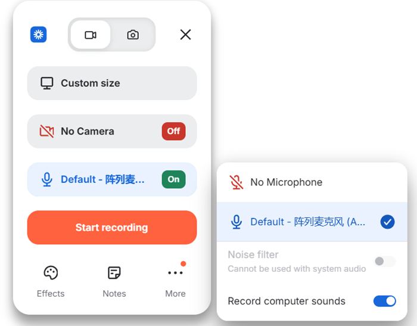Click the 'Record computer sounds' label

coord(287,301)
